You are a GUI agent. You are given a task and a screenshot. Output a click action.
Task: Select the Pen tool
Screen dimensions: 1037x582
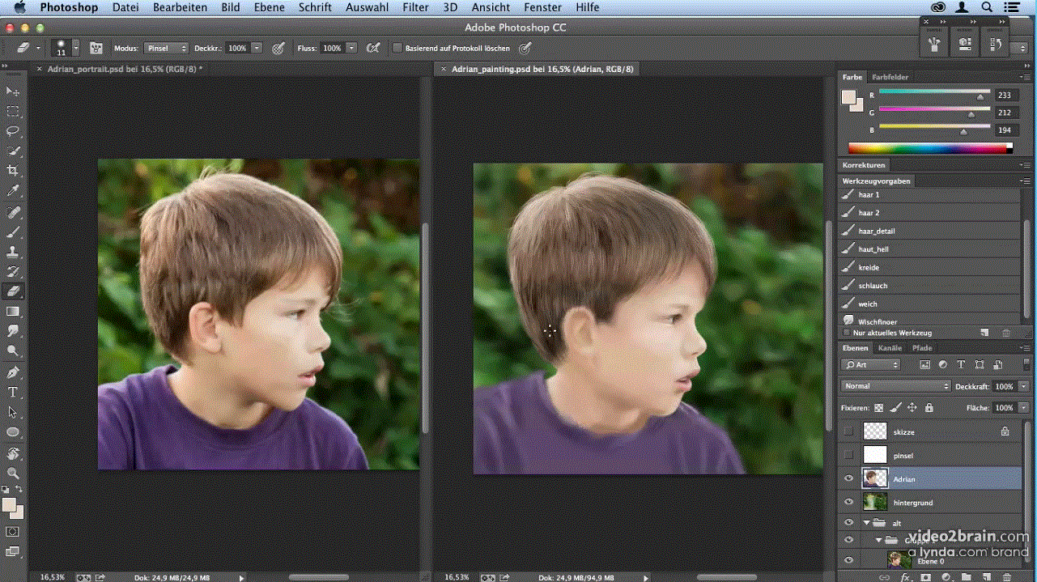(x=13, y=372)
